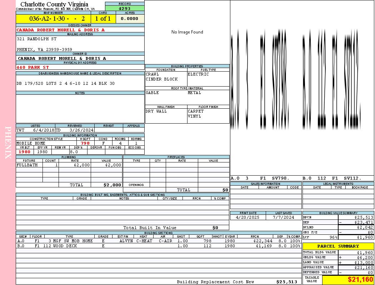Click the "No Image Found" photo placeholder

187,32
